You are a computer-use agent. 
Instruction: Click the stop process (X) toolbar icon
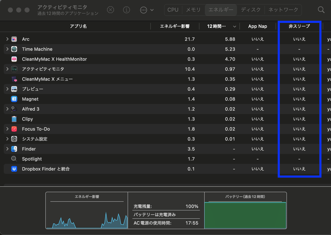pyautogui.click(x=110, y=10)
